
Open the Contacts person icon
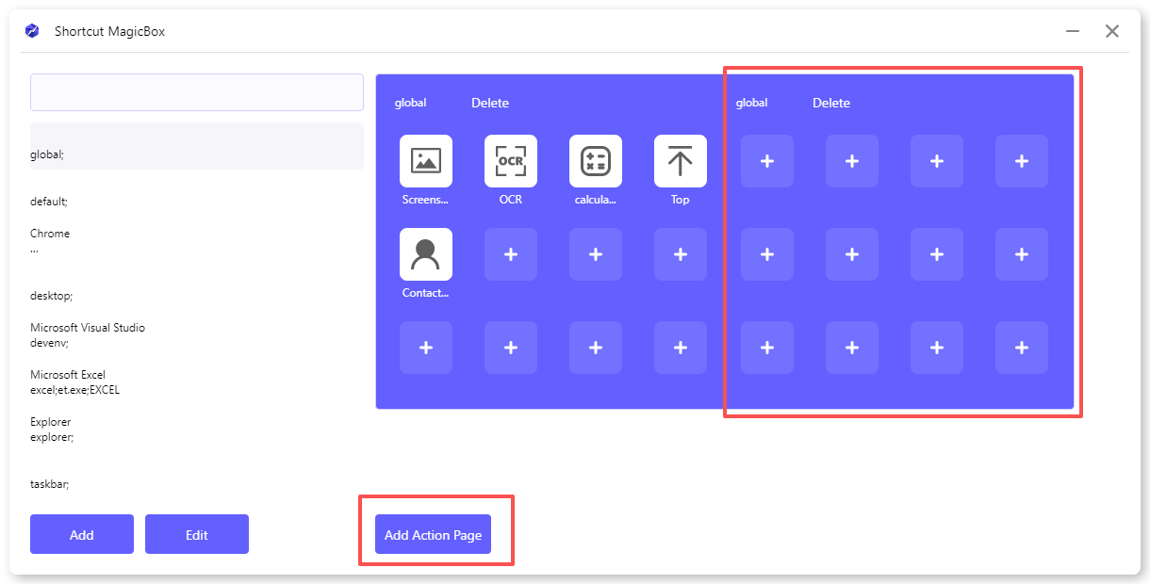[x=426, y=254]
